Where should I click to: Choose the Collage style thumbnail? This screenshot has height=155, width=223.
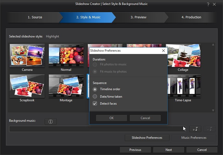pyautogui.click(x=184, y=56)
